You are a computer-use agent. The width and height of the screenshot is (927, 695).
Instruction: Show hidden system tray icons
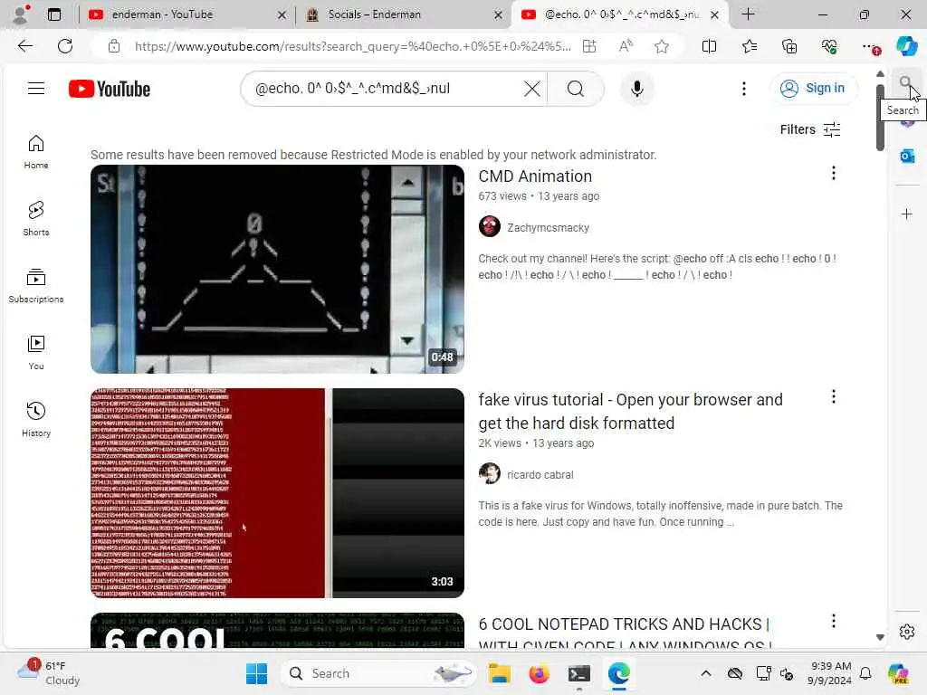click(x=706, y=673)
